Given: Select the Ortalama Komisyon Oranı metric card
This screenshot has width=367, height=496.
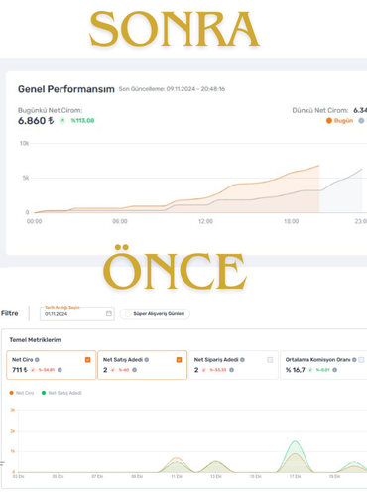Looking at the screenshot, I should pos(323,365).
